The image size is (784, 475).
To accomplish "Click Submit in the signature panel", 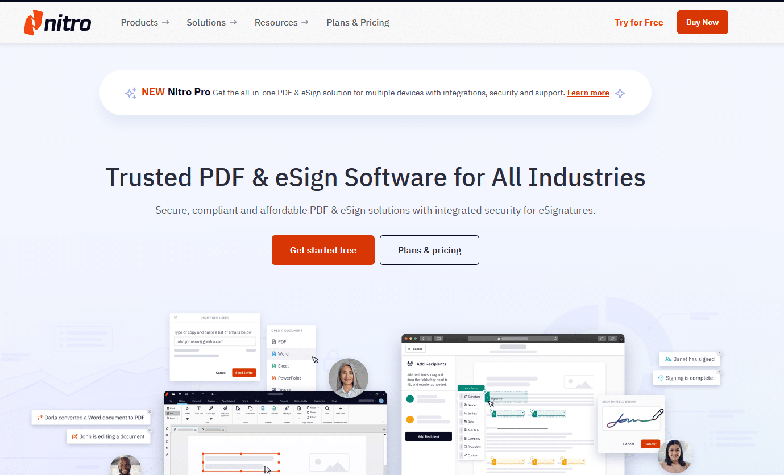I will click(650, 444).
